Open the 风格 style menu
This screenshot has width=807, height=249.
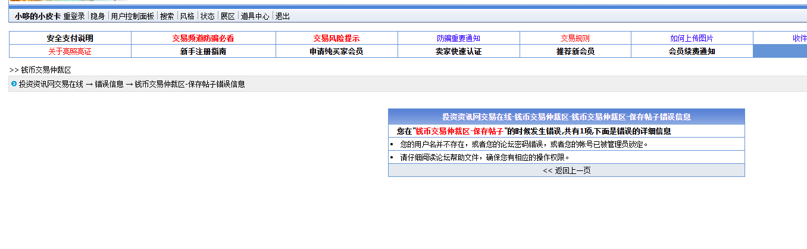(x=187, y=16)
